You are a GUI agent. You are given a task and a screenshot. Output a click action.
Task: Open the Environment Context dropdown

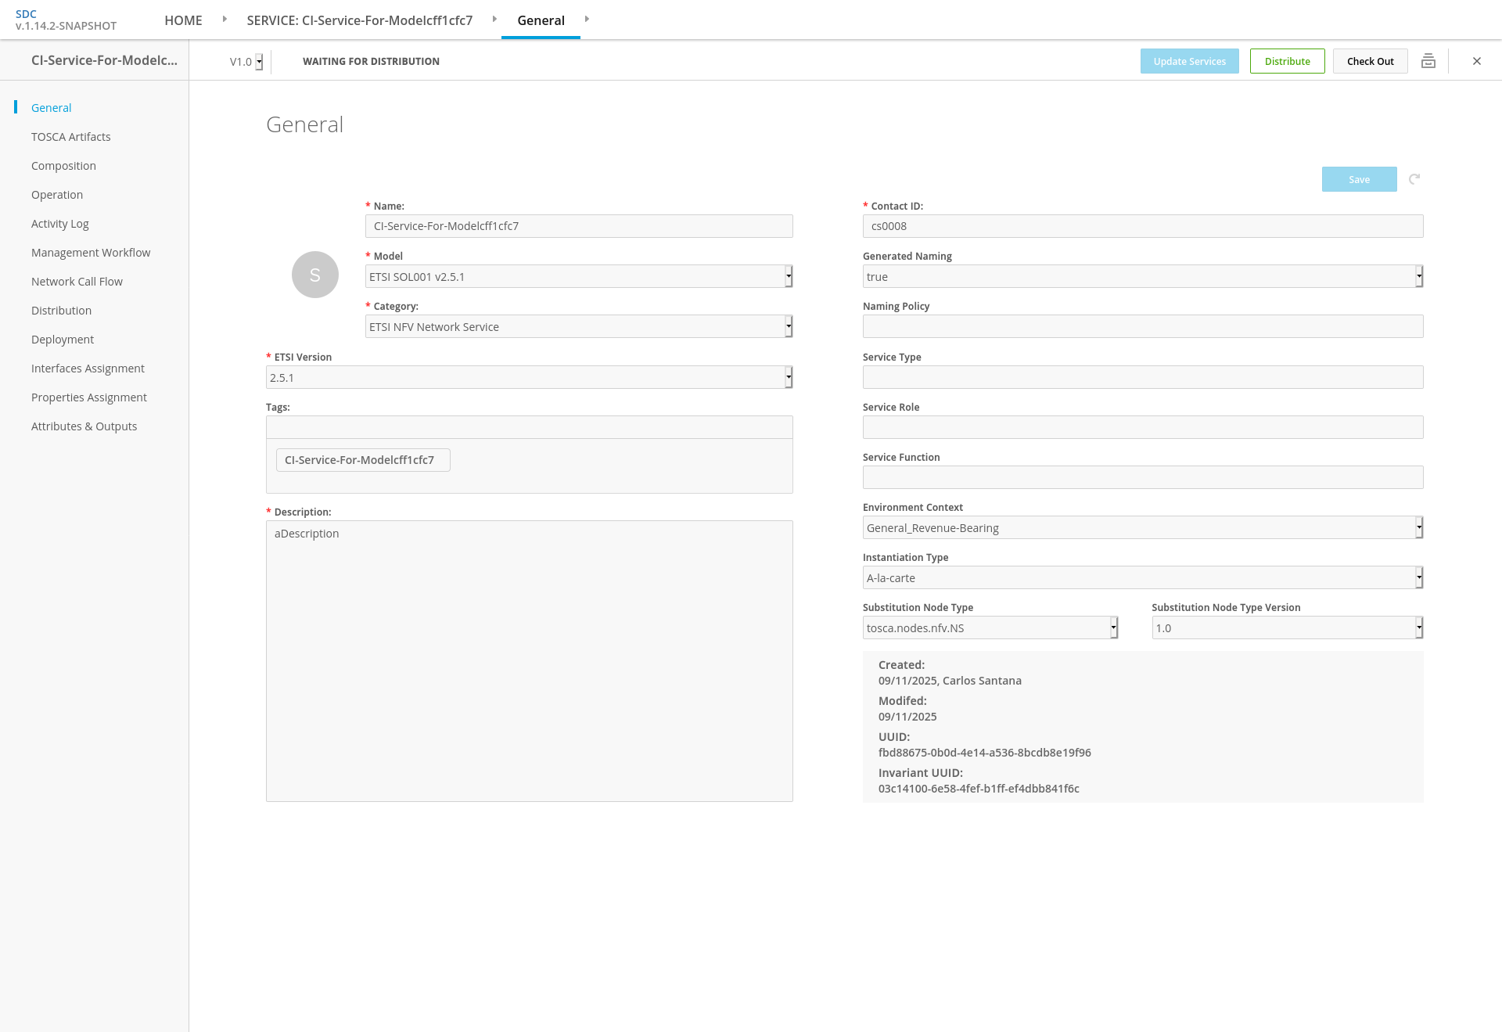coord(1143,527)
